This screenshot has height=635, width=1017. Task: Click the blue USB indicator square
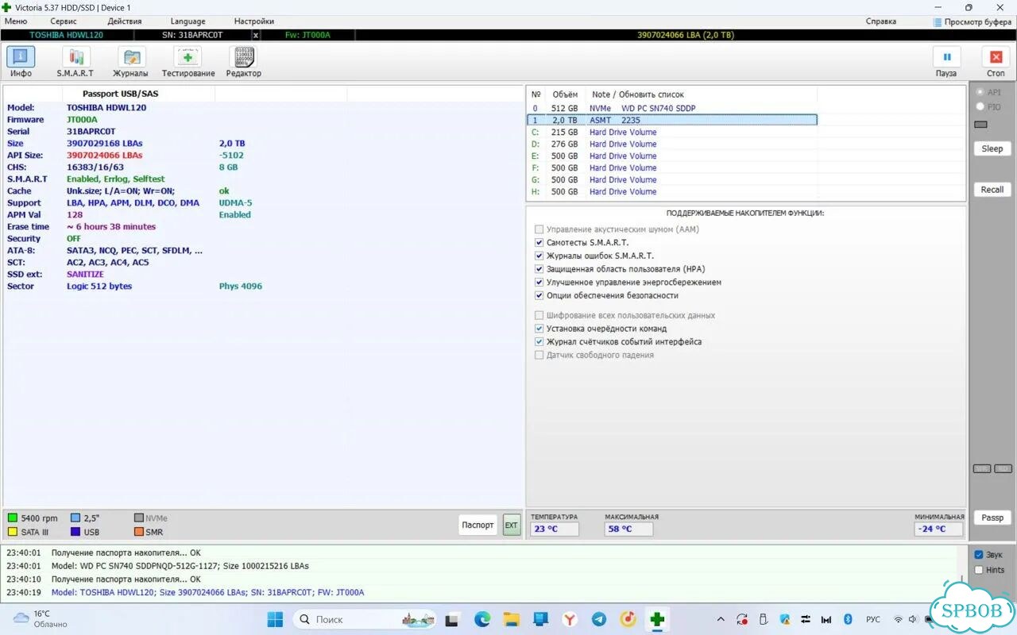click(x=75, y=532)
